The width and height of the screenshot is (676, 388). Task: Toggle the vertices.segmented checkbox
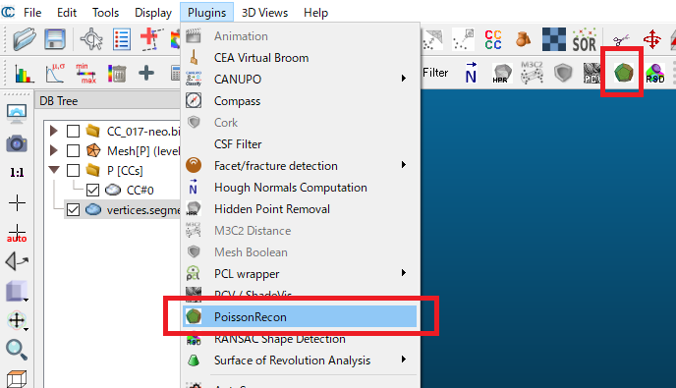(x=73, y=210)
